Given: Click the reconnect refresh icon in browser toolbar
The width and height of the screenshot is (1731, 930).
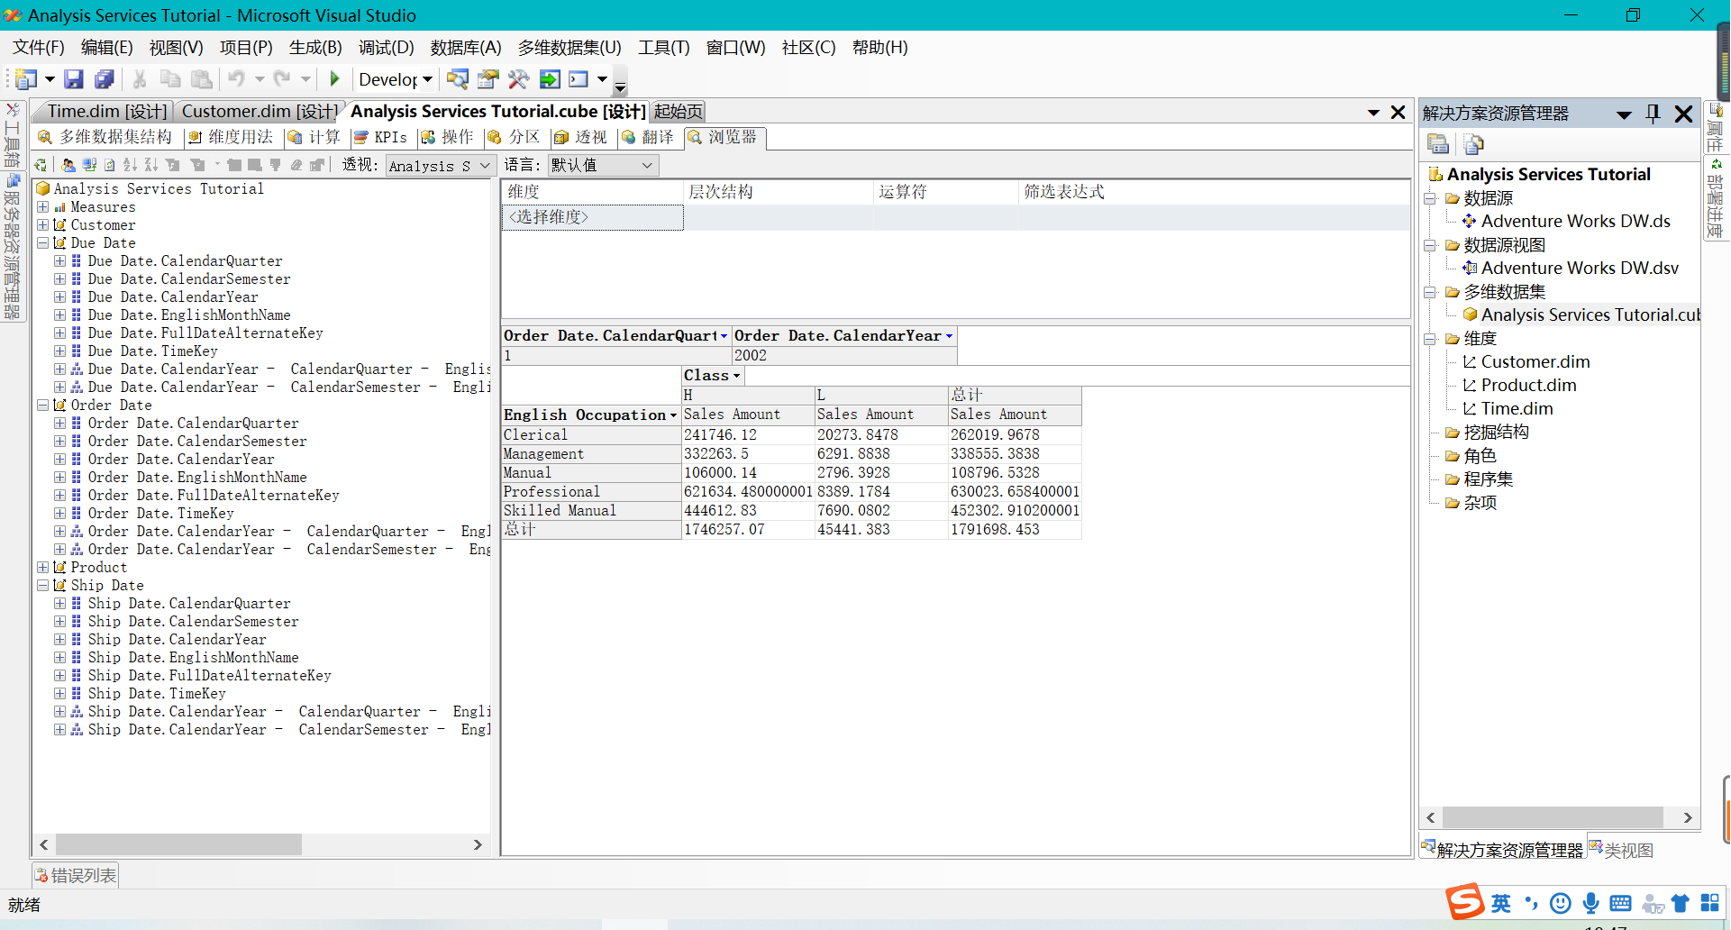Looking at the screenshot, I should point(41,165).
